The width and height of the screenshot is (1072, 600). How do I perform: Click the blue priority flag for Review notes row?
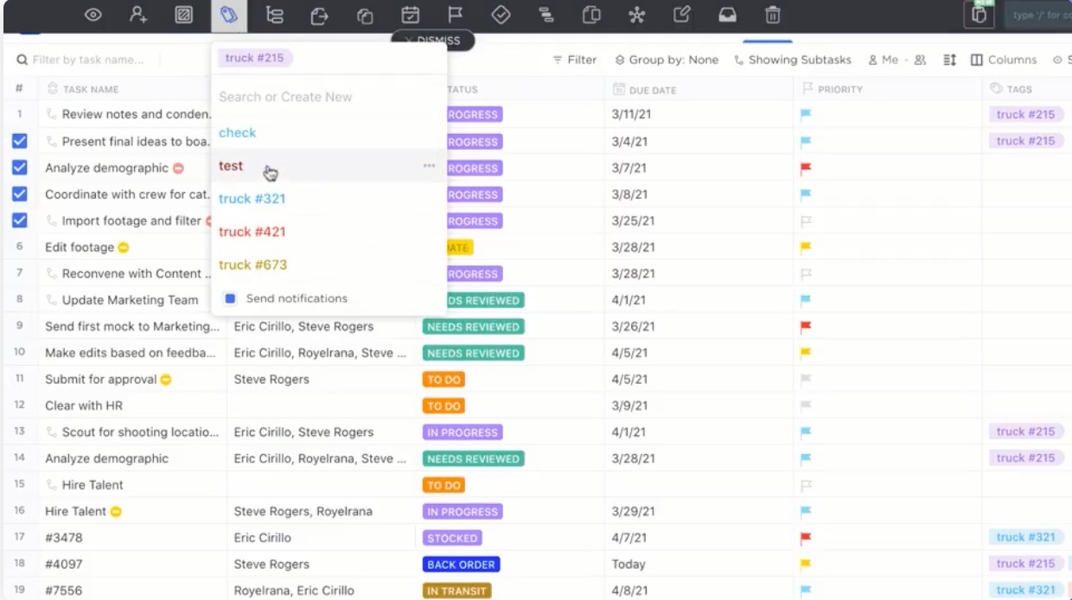(806, 114)
